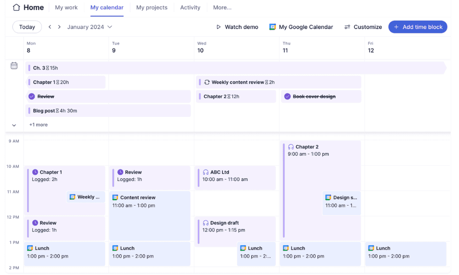Go to previous week arrow
This screenshot has width=459, height=275.
click(50, 27)
